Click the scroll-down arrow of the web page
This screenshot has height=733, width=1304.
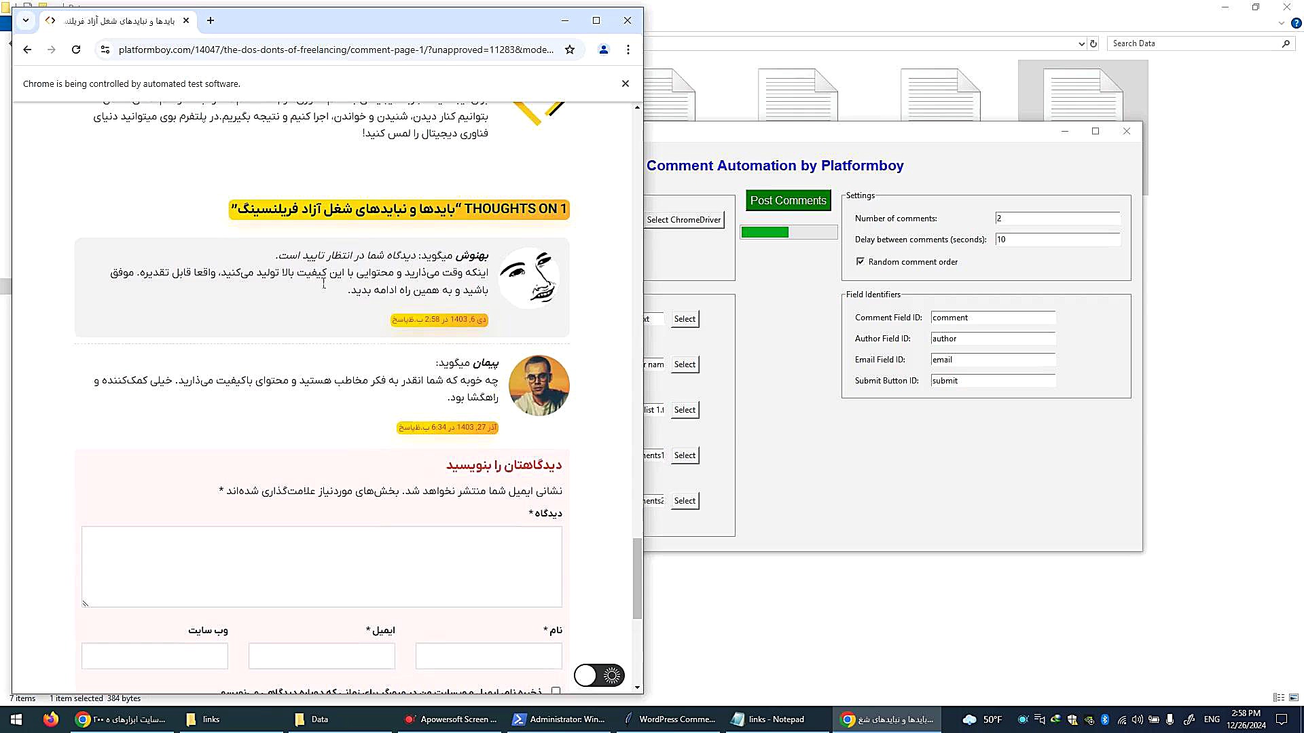[x=637, y=688]
